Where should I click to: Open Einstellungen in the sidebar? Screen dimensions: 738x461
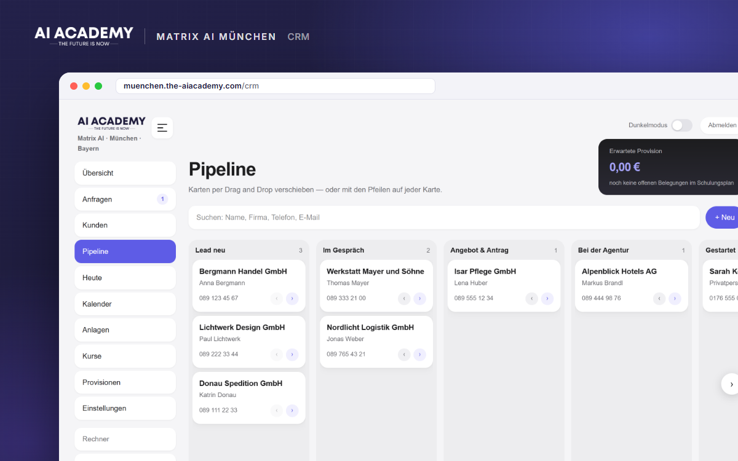tap(125, 408)
